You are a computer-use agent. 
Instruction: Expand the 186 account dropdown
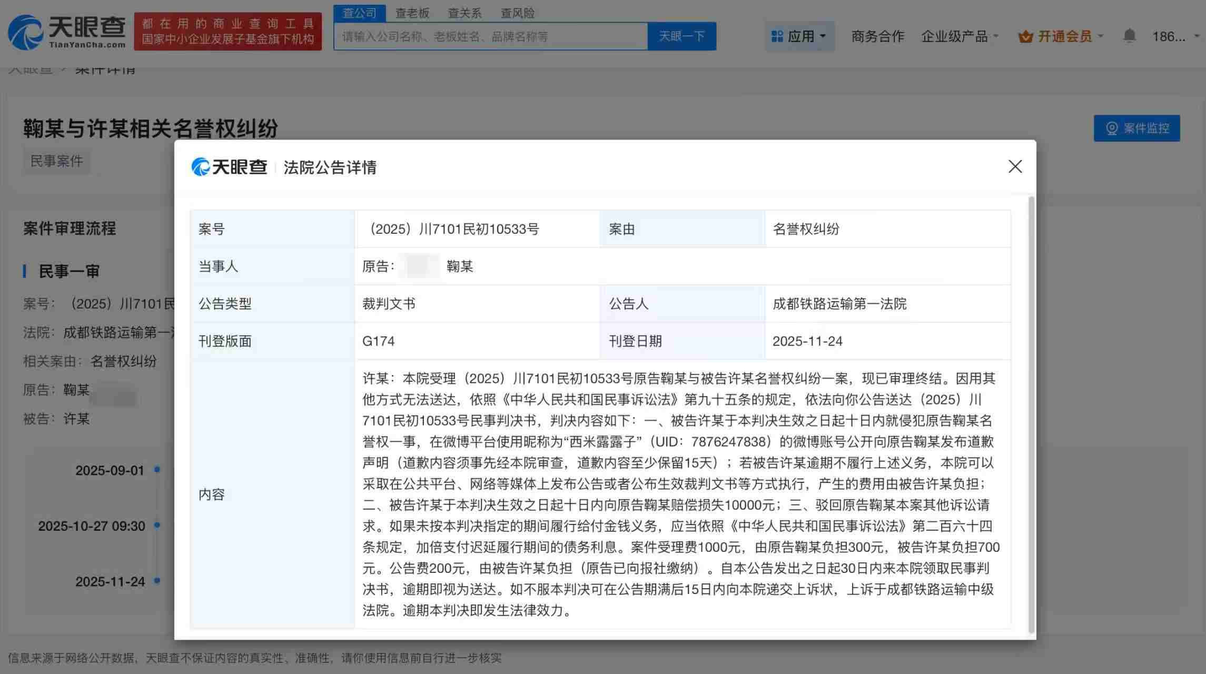coord(1172,36)
